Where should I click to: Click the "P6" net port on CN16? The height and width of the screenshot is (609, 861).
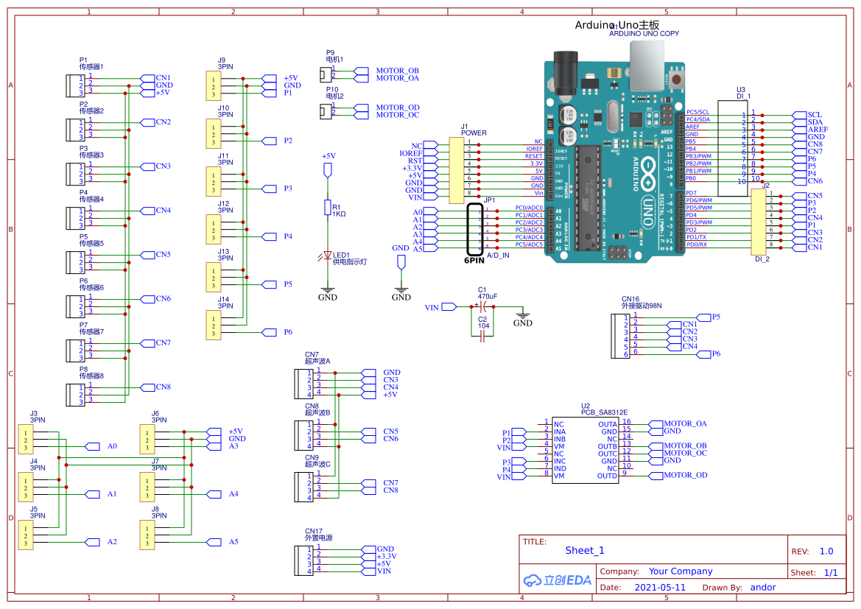pos(703,354)
